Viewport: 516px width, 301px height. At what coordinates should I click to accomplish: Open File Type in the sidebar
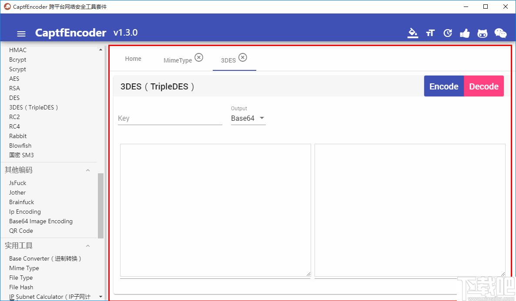coord(21,278)
